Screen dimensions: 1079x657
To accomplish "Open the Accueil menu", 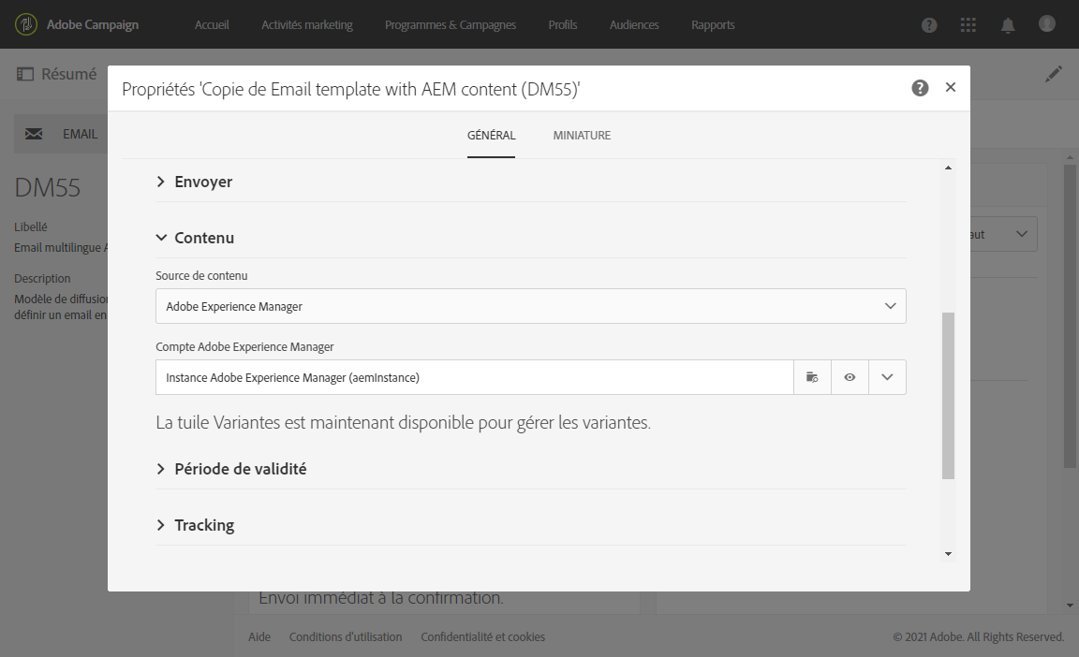I will 212,24.
